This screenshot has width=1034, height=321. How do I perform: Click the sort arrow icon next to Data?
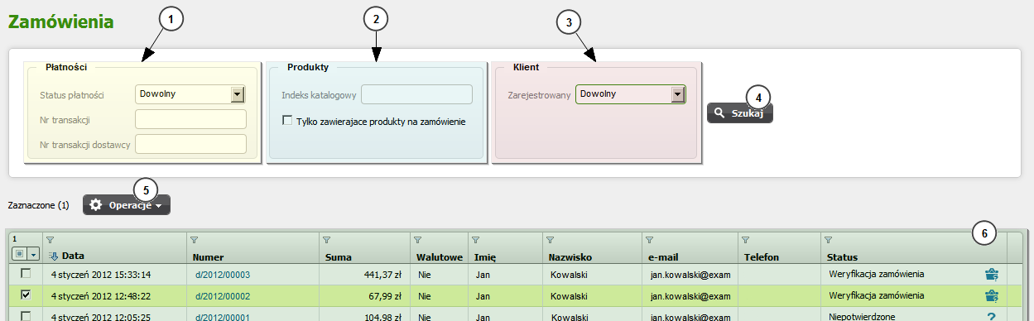coord(54,256)
